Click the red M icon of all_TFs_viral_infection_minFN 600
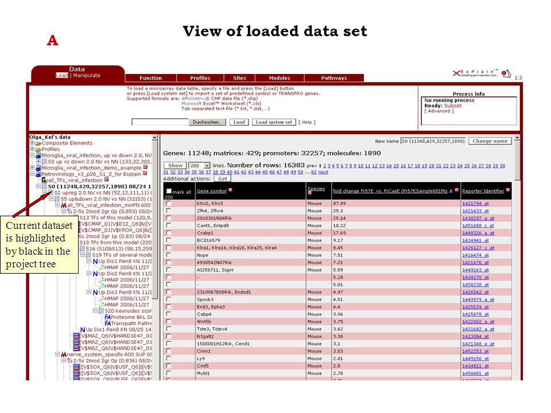This screenshot has width=551, height=413. point(64,205)
